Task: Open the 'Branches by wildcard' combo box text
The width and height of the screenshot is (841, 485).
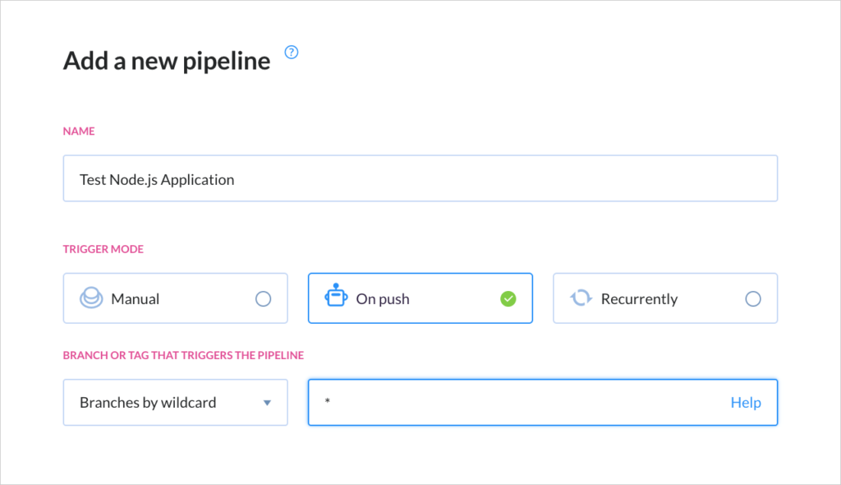Action: (x=148, y=403)
